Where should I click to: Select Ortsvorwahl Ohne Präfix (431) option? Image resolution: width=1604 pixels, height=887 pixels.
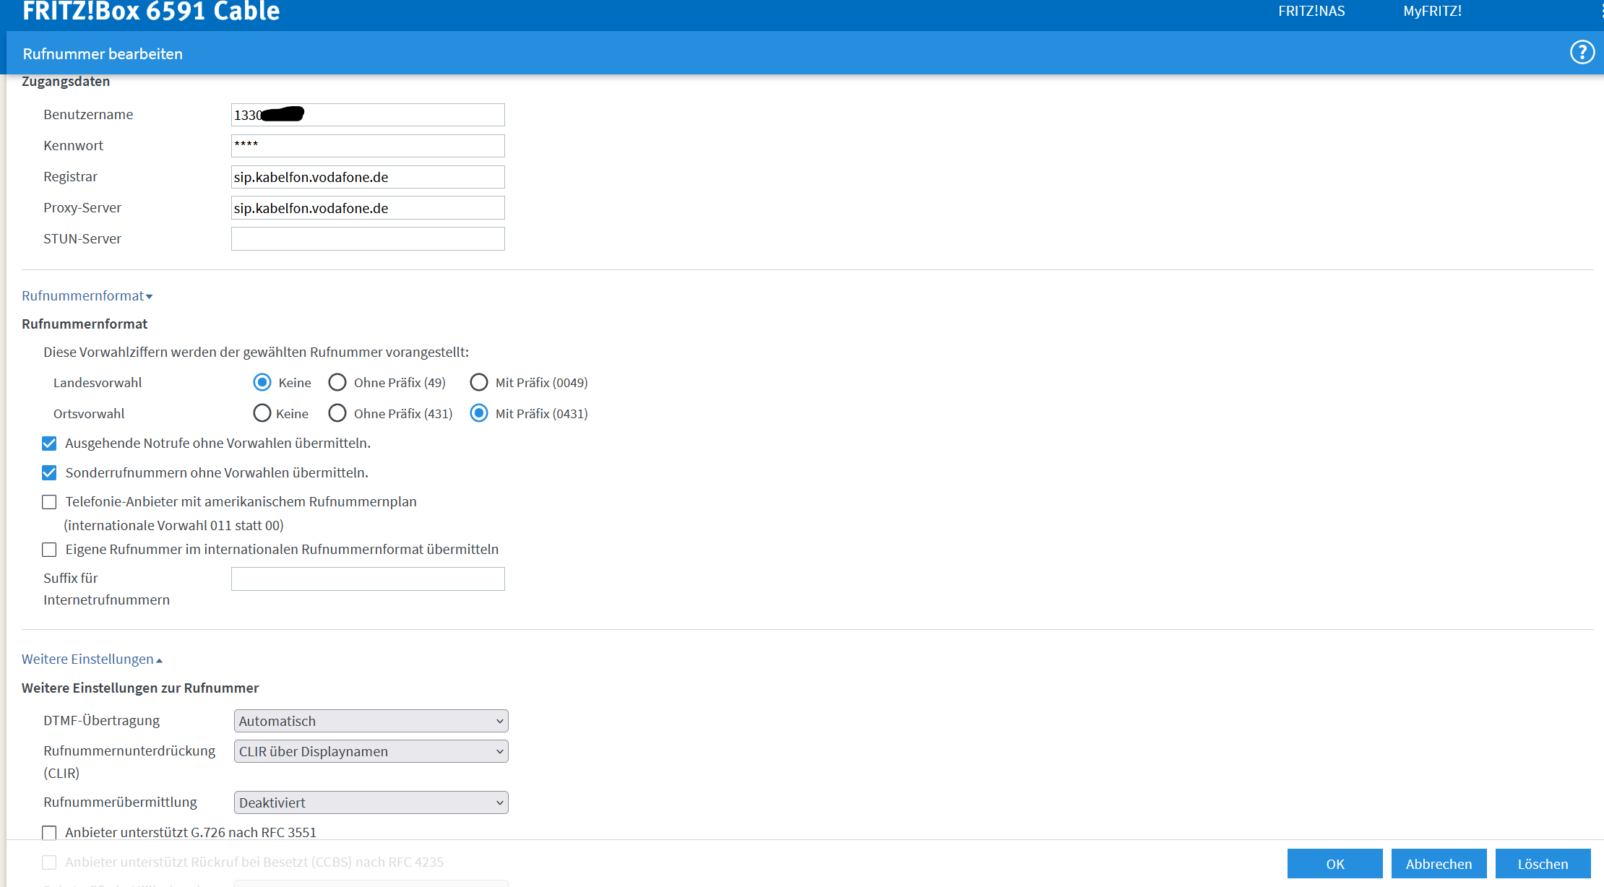337,413
